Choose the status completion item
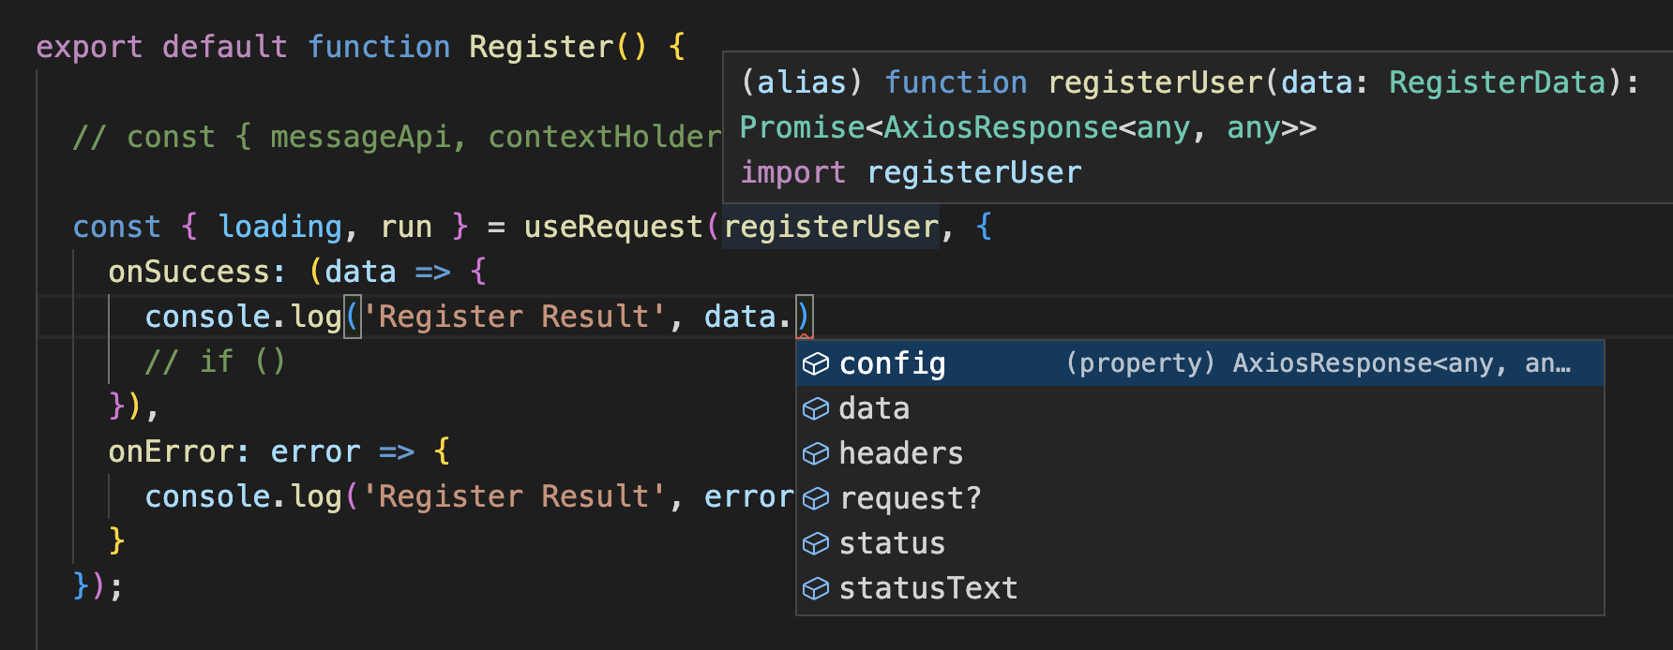 point(892,543)
